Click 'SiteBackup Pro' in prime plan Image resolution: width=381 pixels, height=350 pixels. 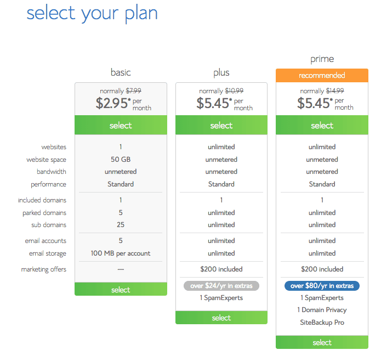[x=322, y=322]
